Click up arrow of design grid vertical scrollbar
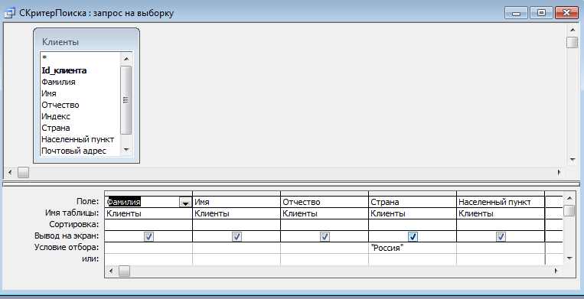The height and width of the screenshot is (299, 584). point(569,198)
